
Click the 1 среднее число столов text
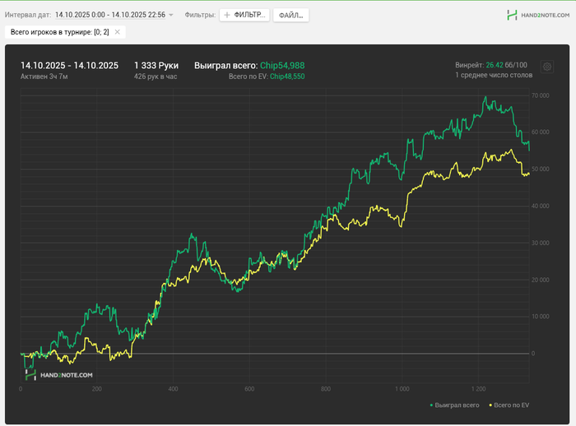tap(494, 75)
